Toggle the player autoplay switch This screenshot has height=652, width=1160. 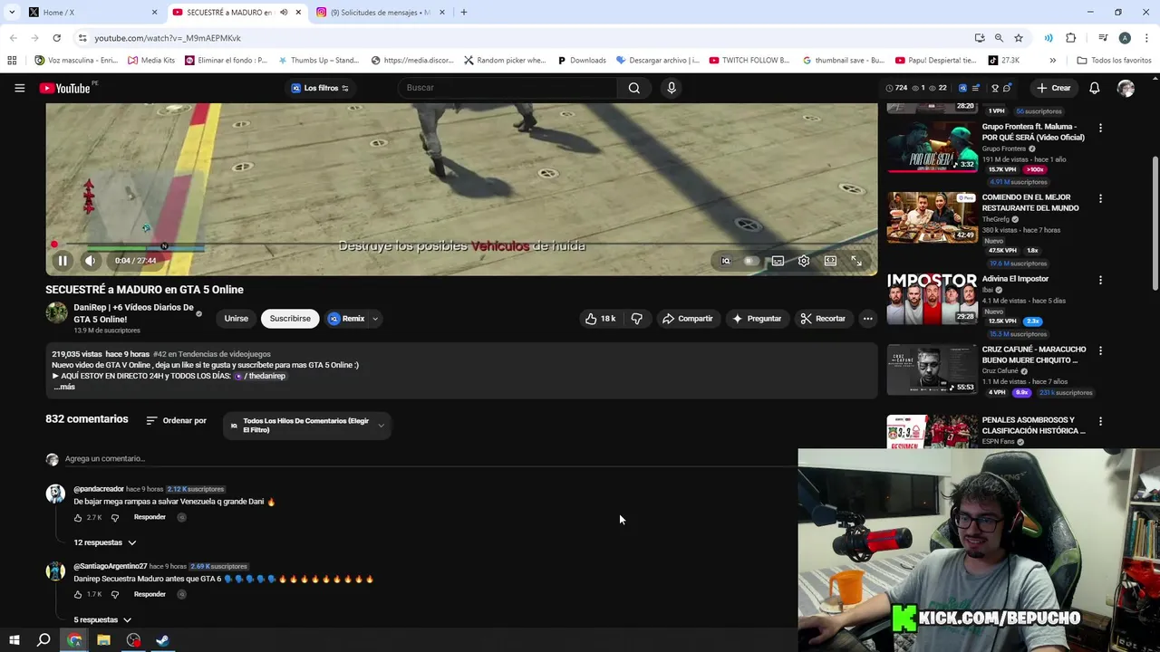click(x=750, y=261)
